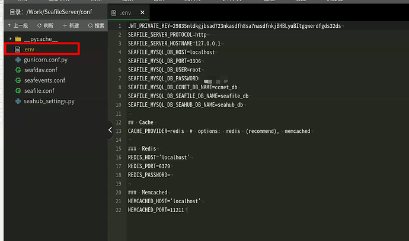The height and width of the screenshot is (241, 409).
Task: Click the seafevents.conf file icon
Action: (x=18, y=80)
